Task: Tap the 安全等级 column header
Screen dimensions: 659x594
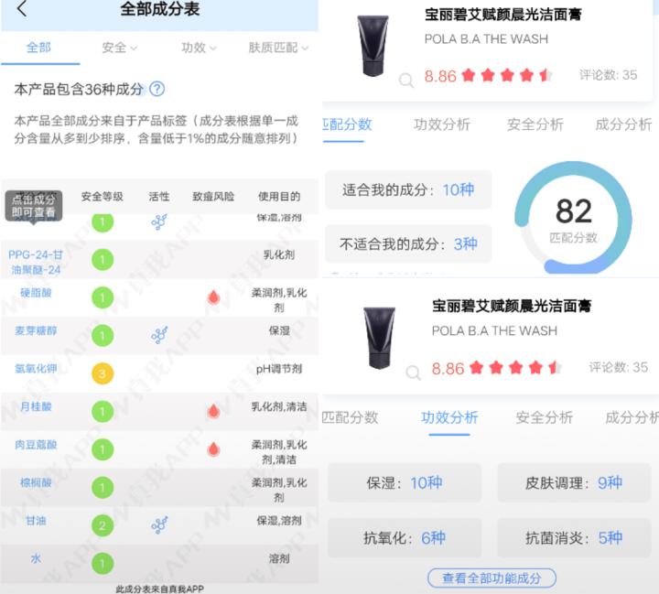Action: click(x=103, y=196)
